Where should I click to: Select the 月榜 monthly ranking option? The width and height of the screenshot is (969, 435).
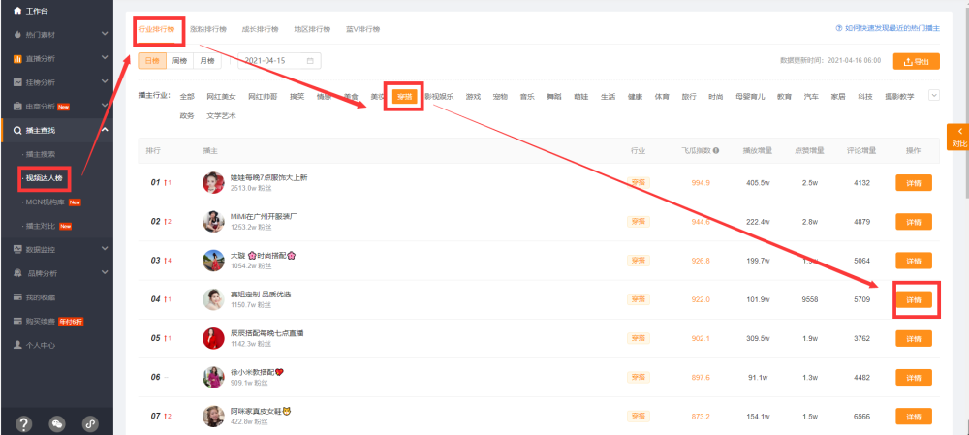click(x=207, y=61)
